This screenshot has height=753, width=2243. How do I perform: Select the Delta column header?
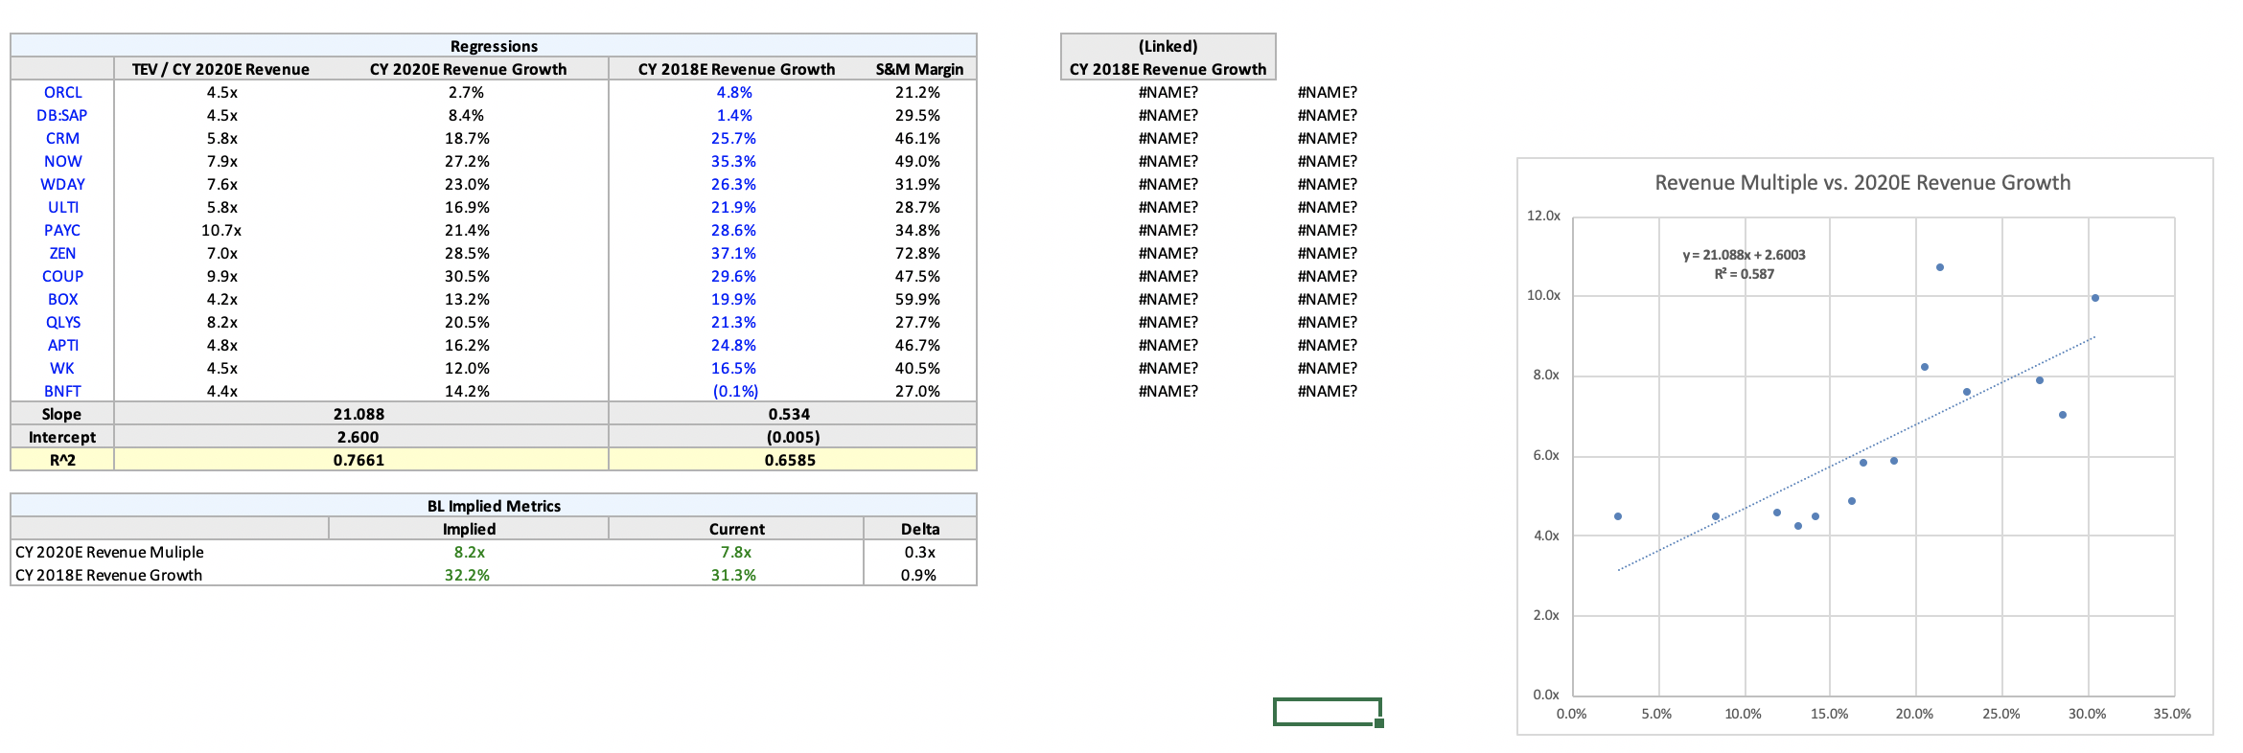(920, 529)
